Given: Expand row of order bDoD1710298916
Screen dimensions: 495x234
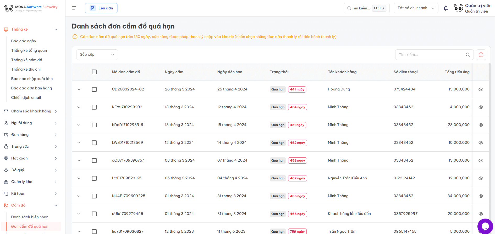Looking at the screenshot, I should tap(79, 125).
